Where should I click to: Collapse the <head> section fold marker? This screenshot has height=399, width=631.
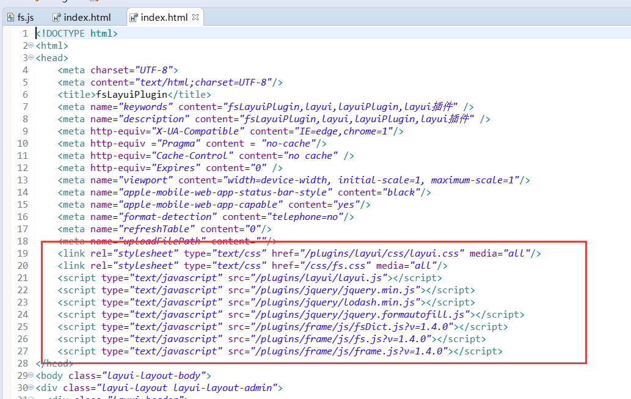click(32, 58)
